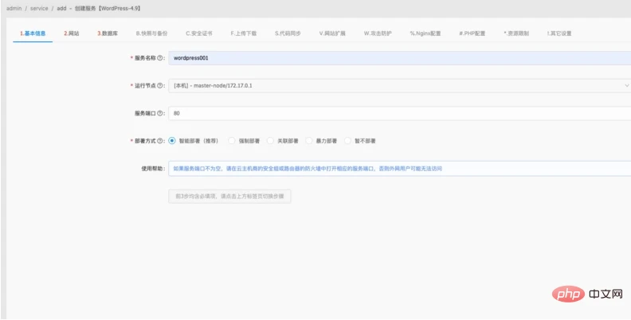The image size is (631, 320).
Task: Select 暂不部署 radio option
Action: click(347, 141)
